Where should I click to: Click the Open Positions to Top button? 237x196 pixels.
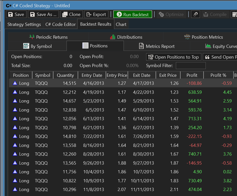[x=174, y=57]
